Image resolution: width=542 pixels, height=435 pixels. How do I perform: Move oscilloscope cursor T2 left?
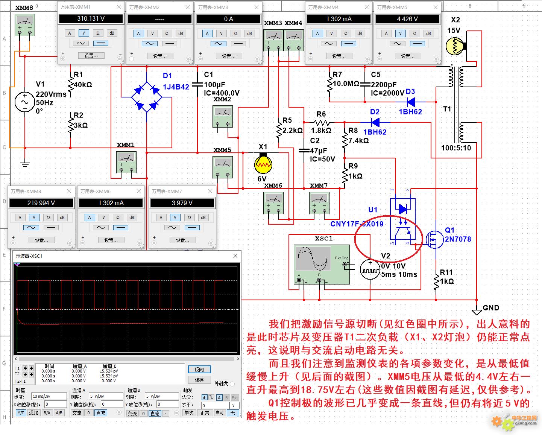(x=25, y=374)
